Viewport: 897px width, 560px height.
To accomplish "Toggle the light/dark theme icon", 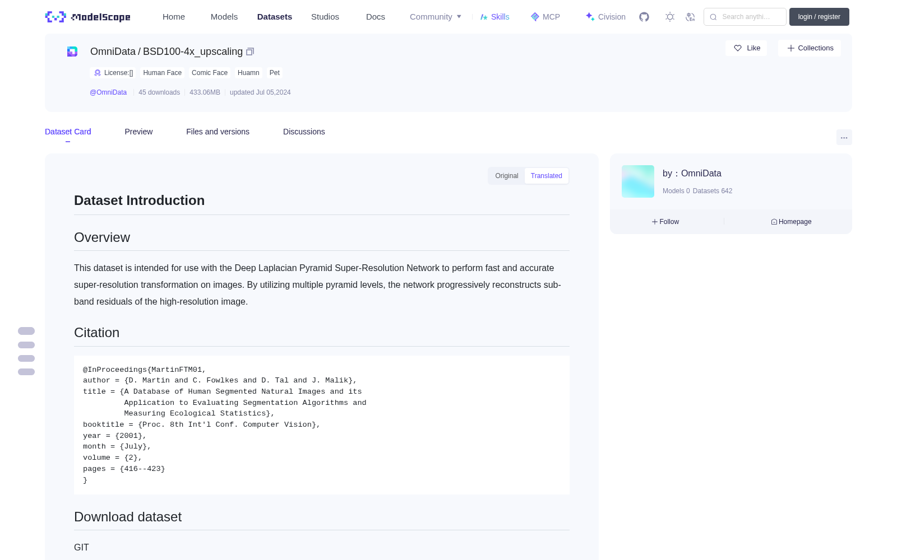I will [670, 17].
